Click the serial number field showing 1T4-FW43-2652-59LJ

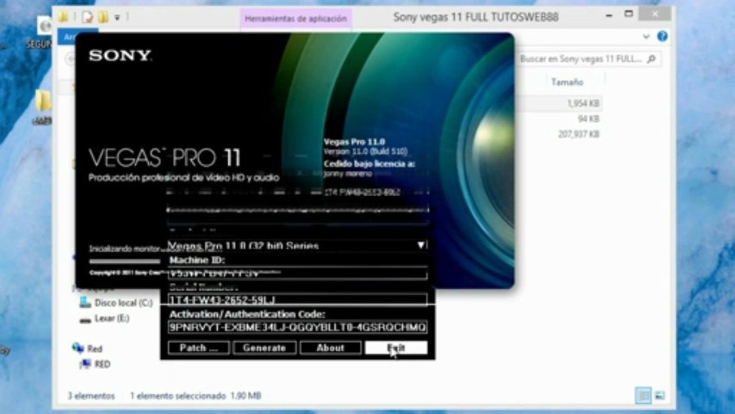298,300
